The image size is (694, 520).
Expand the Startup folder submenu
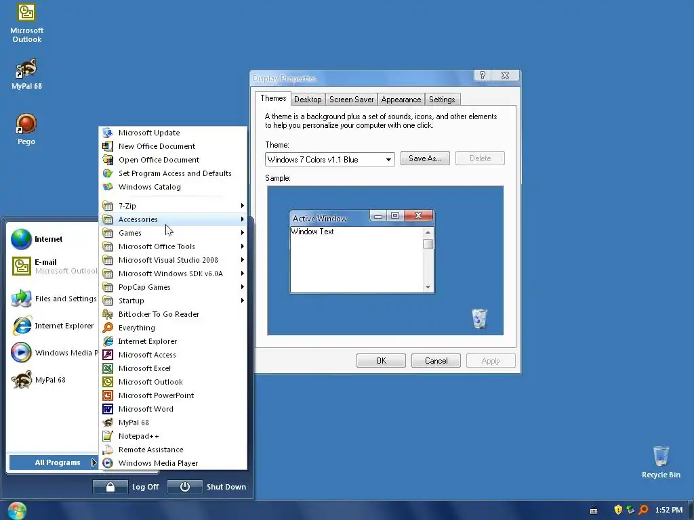[x=173, y=301]
